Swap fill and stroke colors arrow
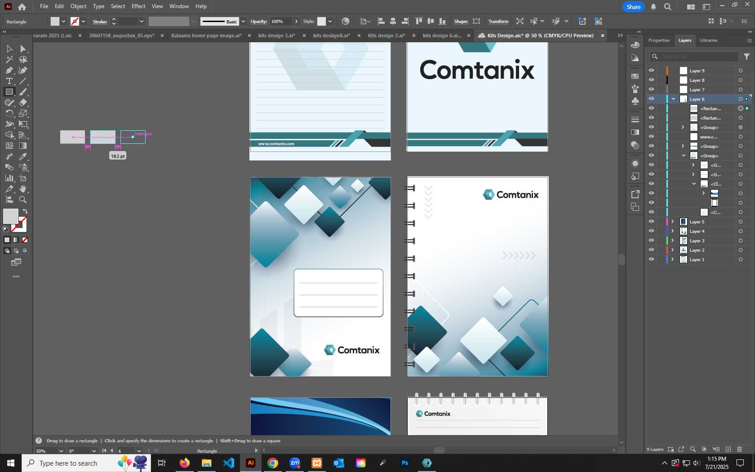 point(25,211)
